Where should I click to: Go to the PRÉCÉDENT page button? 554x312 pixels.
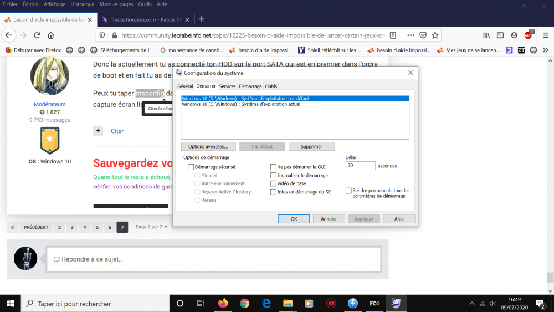coord(36,227)
